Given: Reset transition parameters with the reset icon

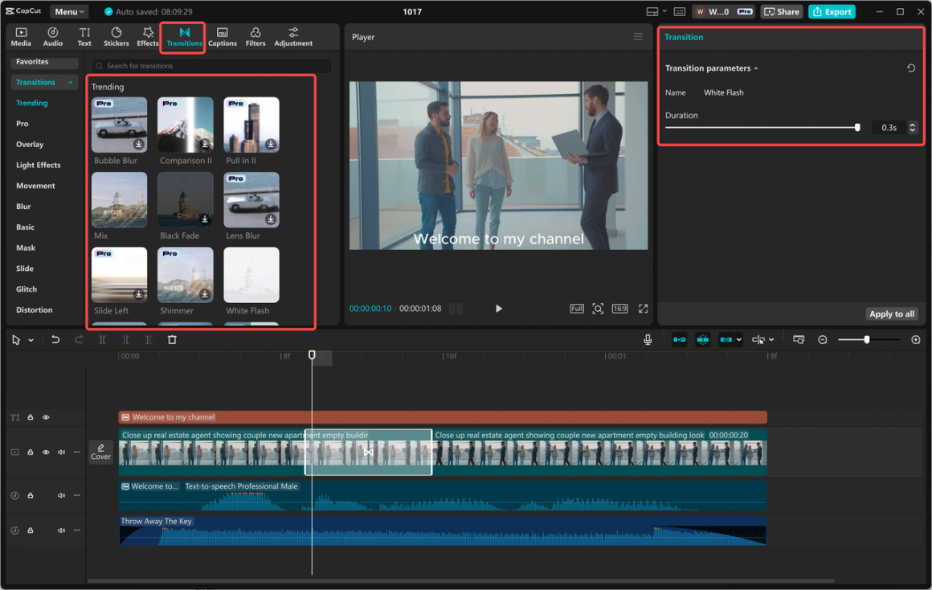Looking at the screenshot, I should 911,68.
